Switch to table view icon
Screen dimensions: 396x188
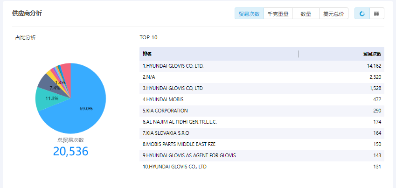[376, 14]
